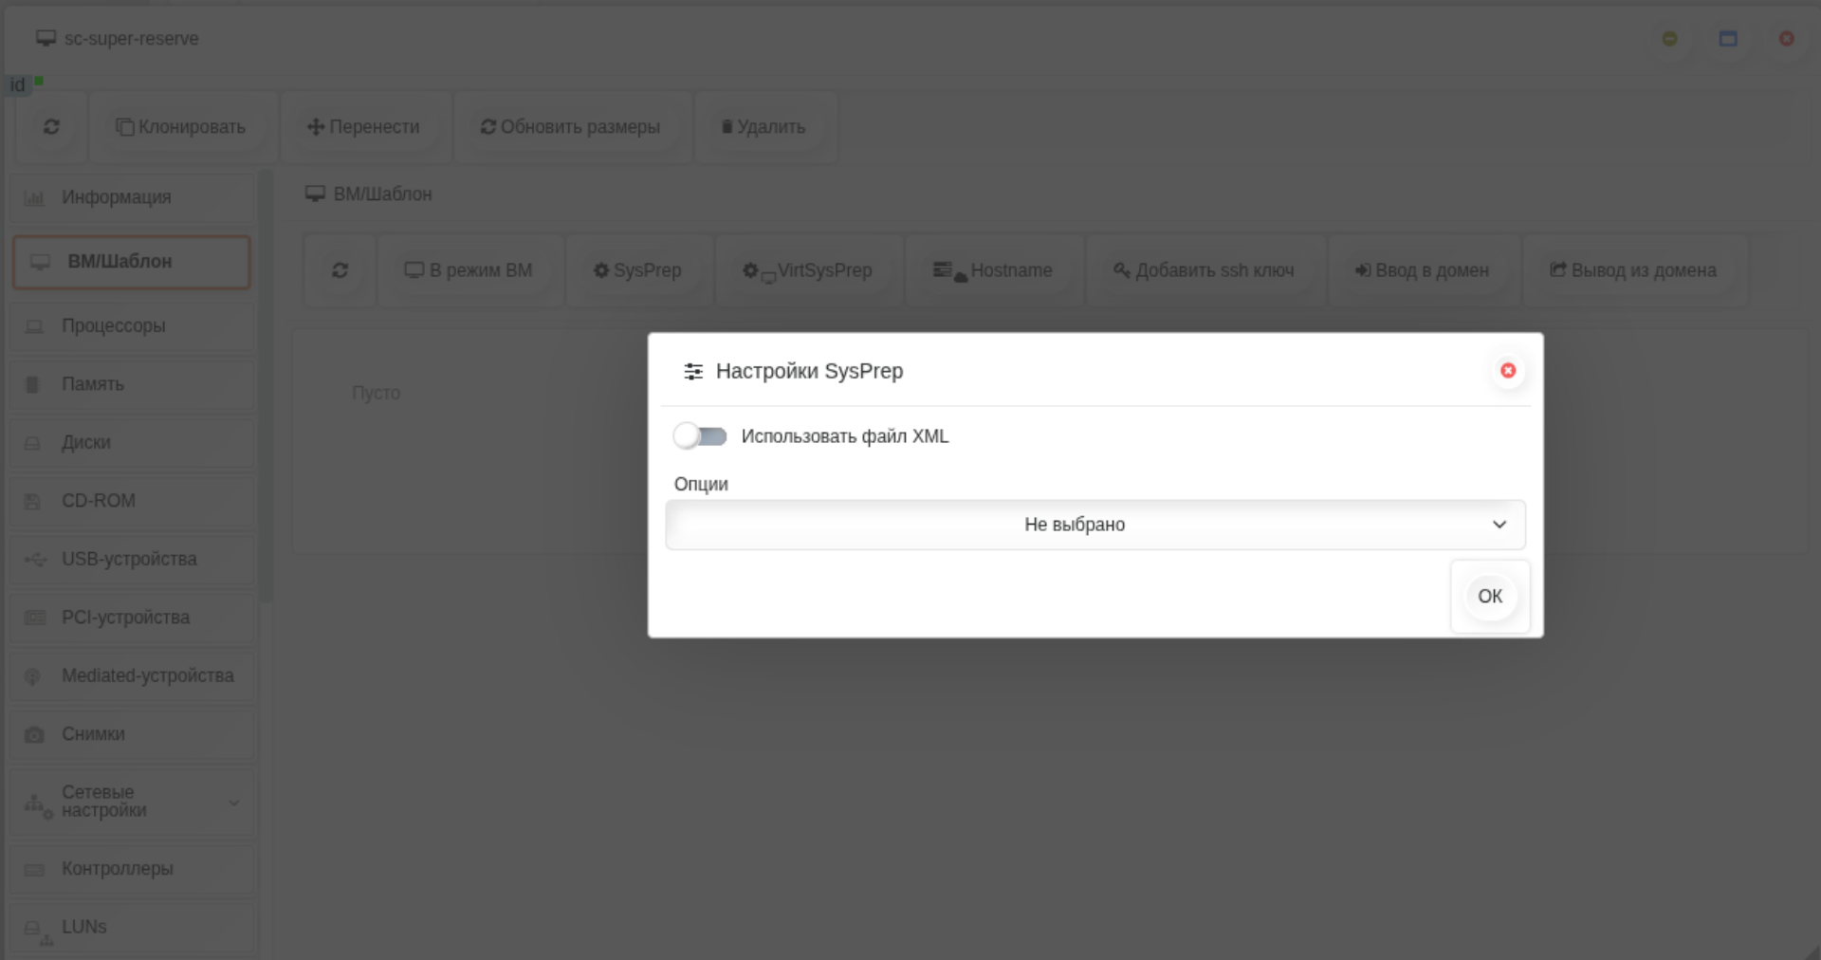Click the refresh icon in top toolbar
The image size is (1821, 960).
point(51,126)
